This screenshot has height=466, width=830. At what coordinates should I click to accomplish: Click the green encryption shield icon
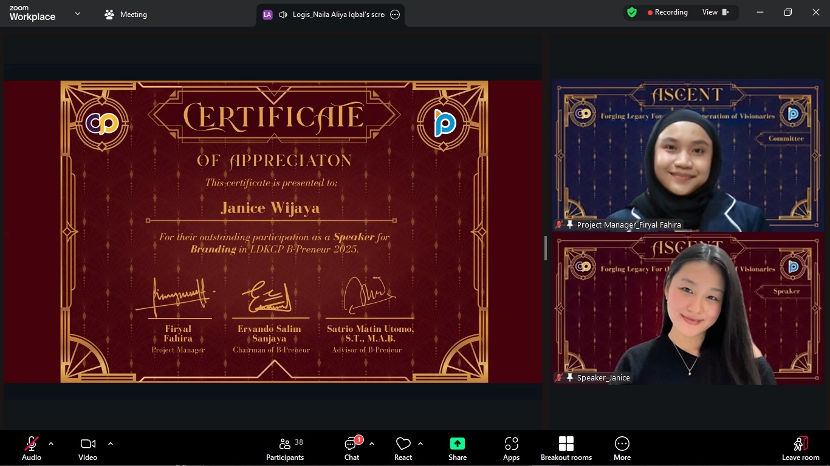click(632, 12)
